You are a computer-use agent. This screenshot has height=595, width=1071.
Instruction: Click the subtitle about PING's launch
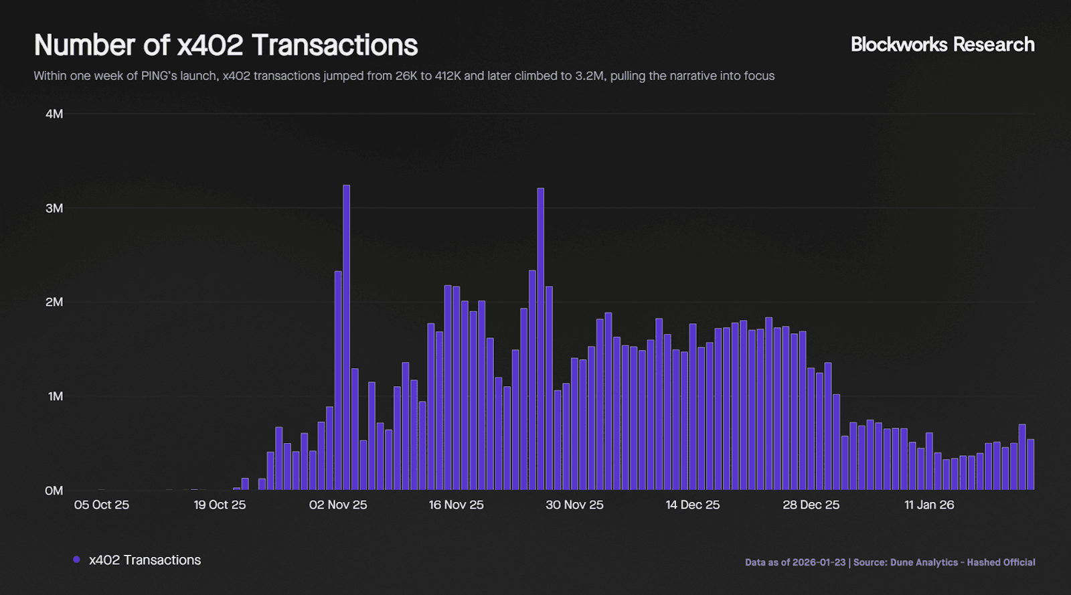(404, 76)
